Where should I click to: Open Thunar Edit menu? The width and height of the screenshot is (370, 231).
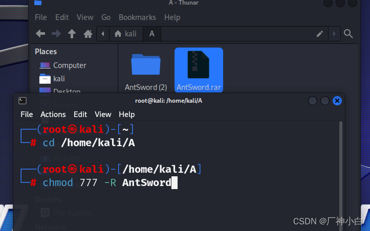pos(62,17)
